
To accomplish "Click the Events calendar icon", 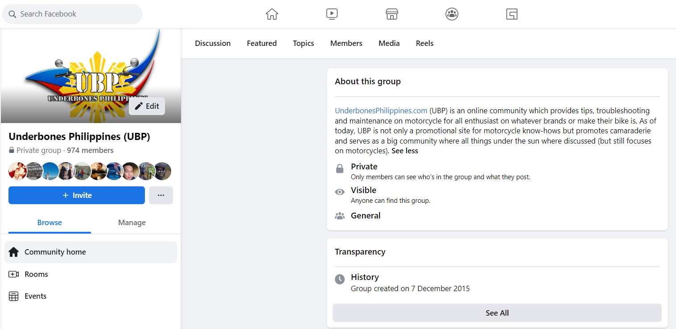I will tap(14, 296).
